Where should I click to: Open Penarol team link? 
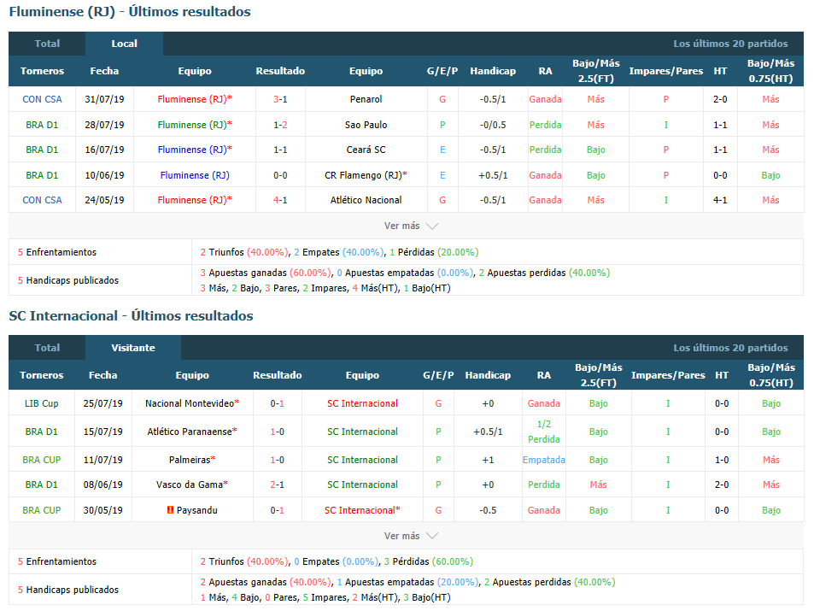(366, 99)
